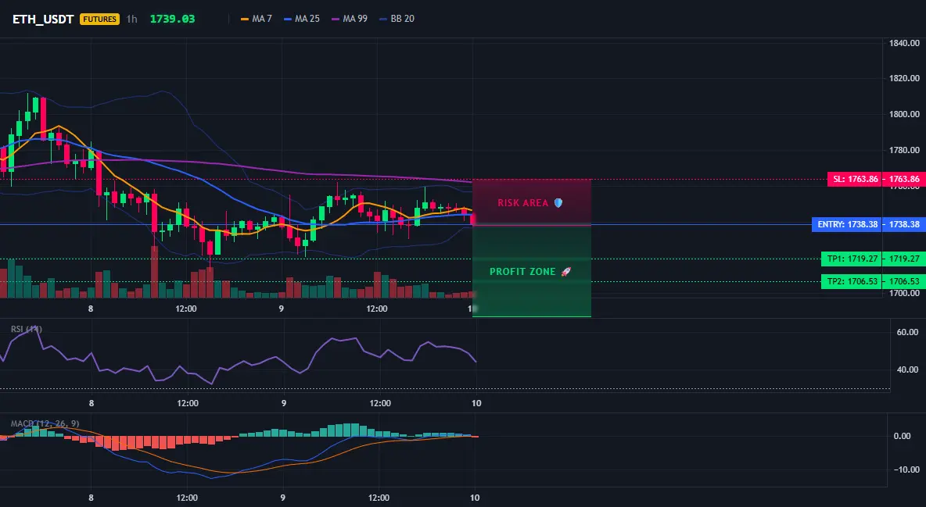Screen dimensions: 926x507
Task: Click the ENTRY: 1738.38 label
Action: 847,224
